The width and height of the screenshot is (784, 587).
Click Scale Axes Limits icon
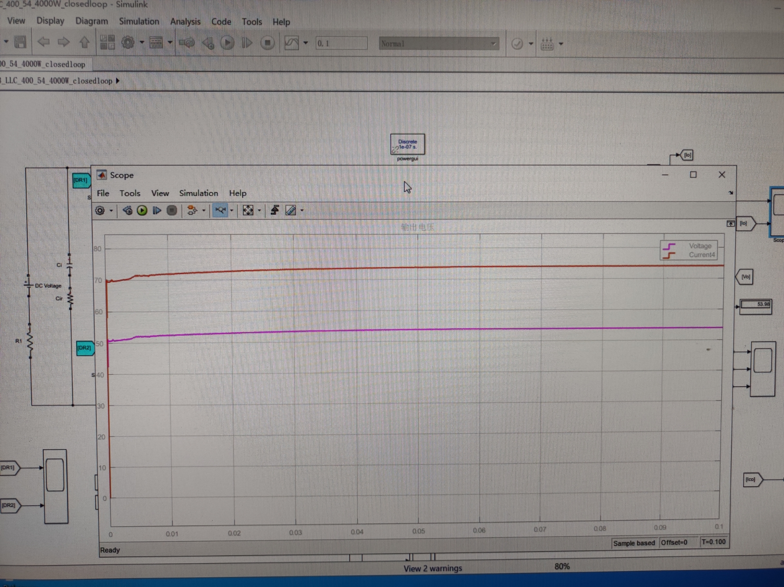coord(247,211)
